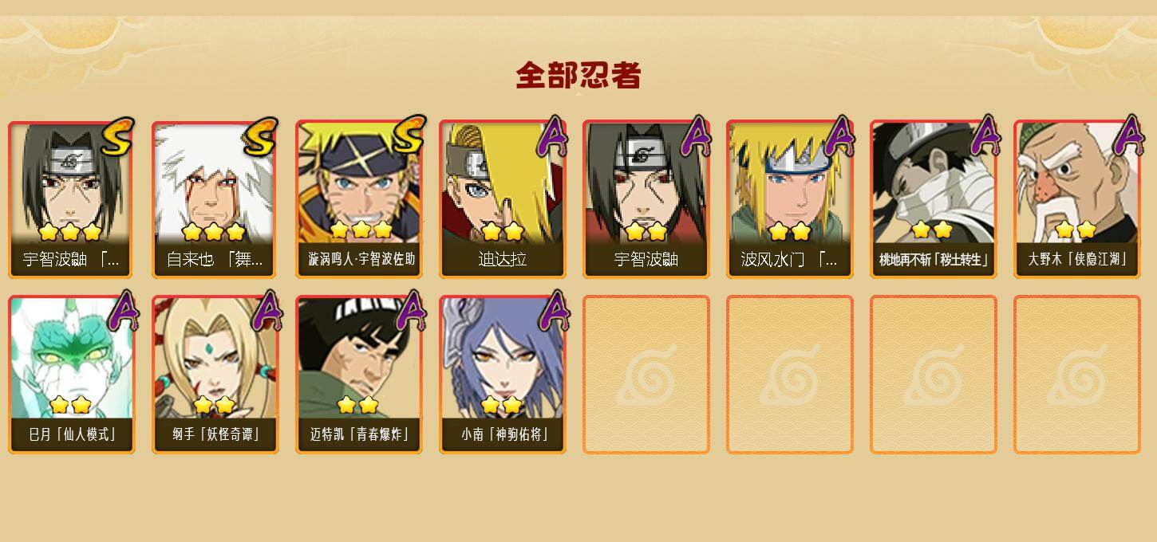Viewport: 1157px width, 542px height.
Task: Select the 迪达拉 ninja card
Action: pyautogui.click(x=502, y=199)
